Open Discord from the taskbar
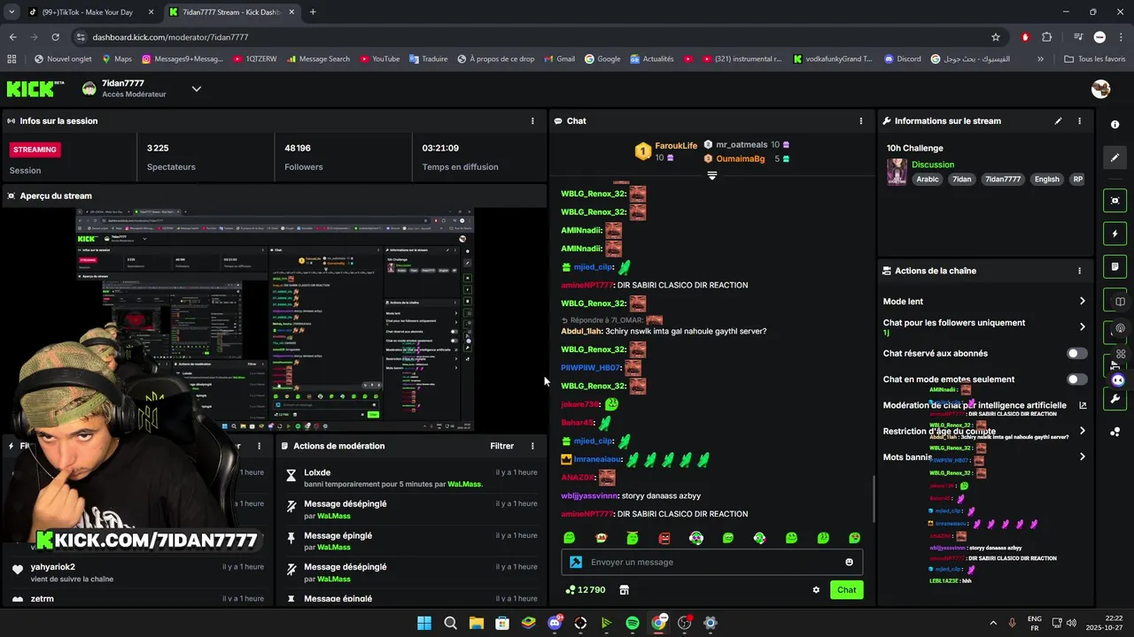1134x637 pixels. 555,623
